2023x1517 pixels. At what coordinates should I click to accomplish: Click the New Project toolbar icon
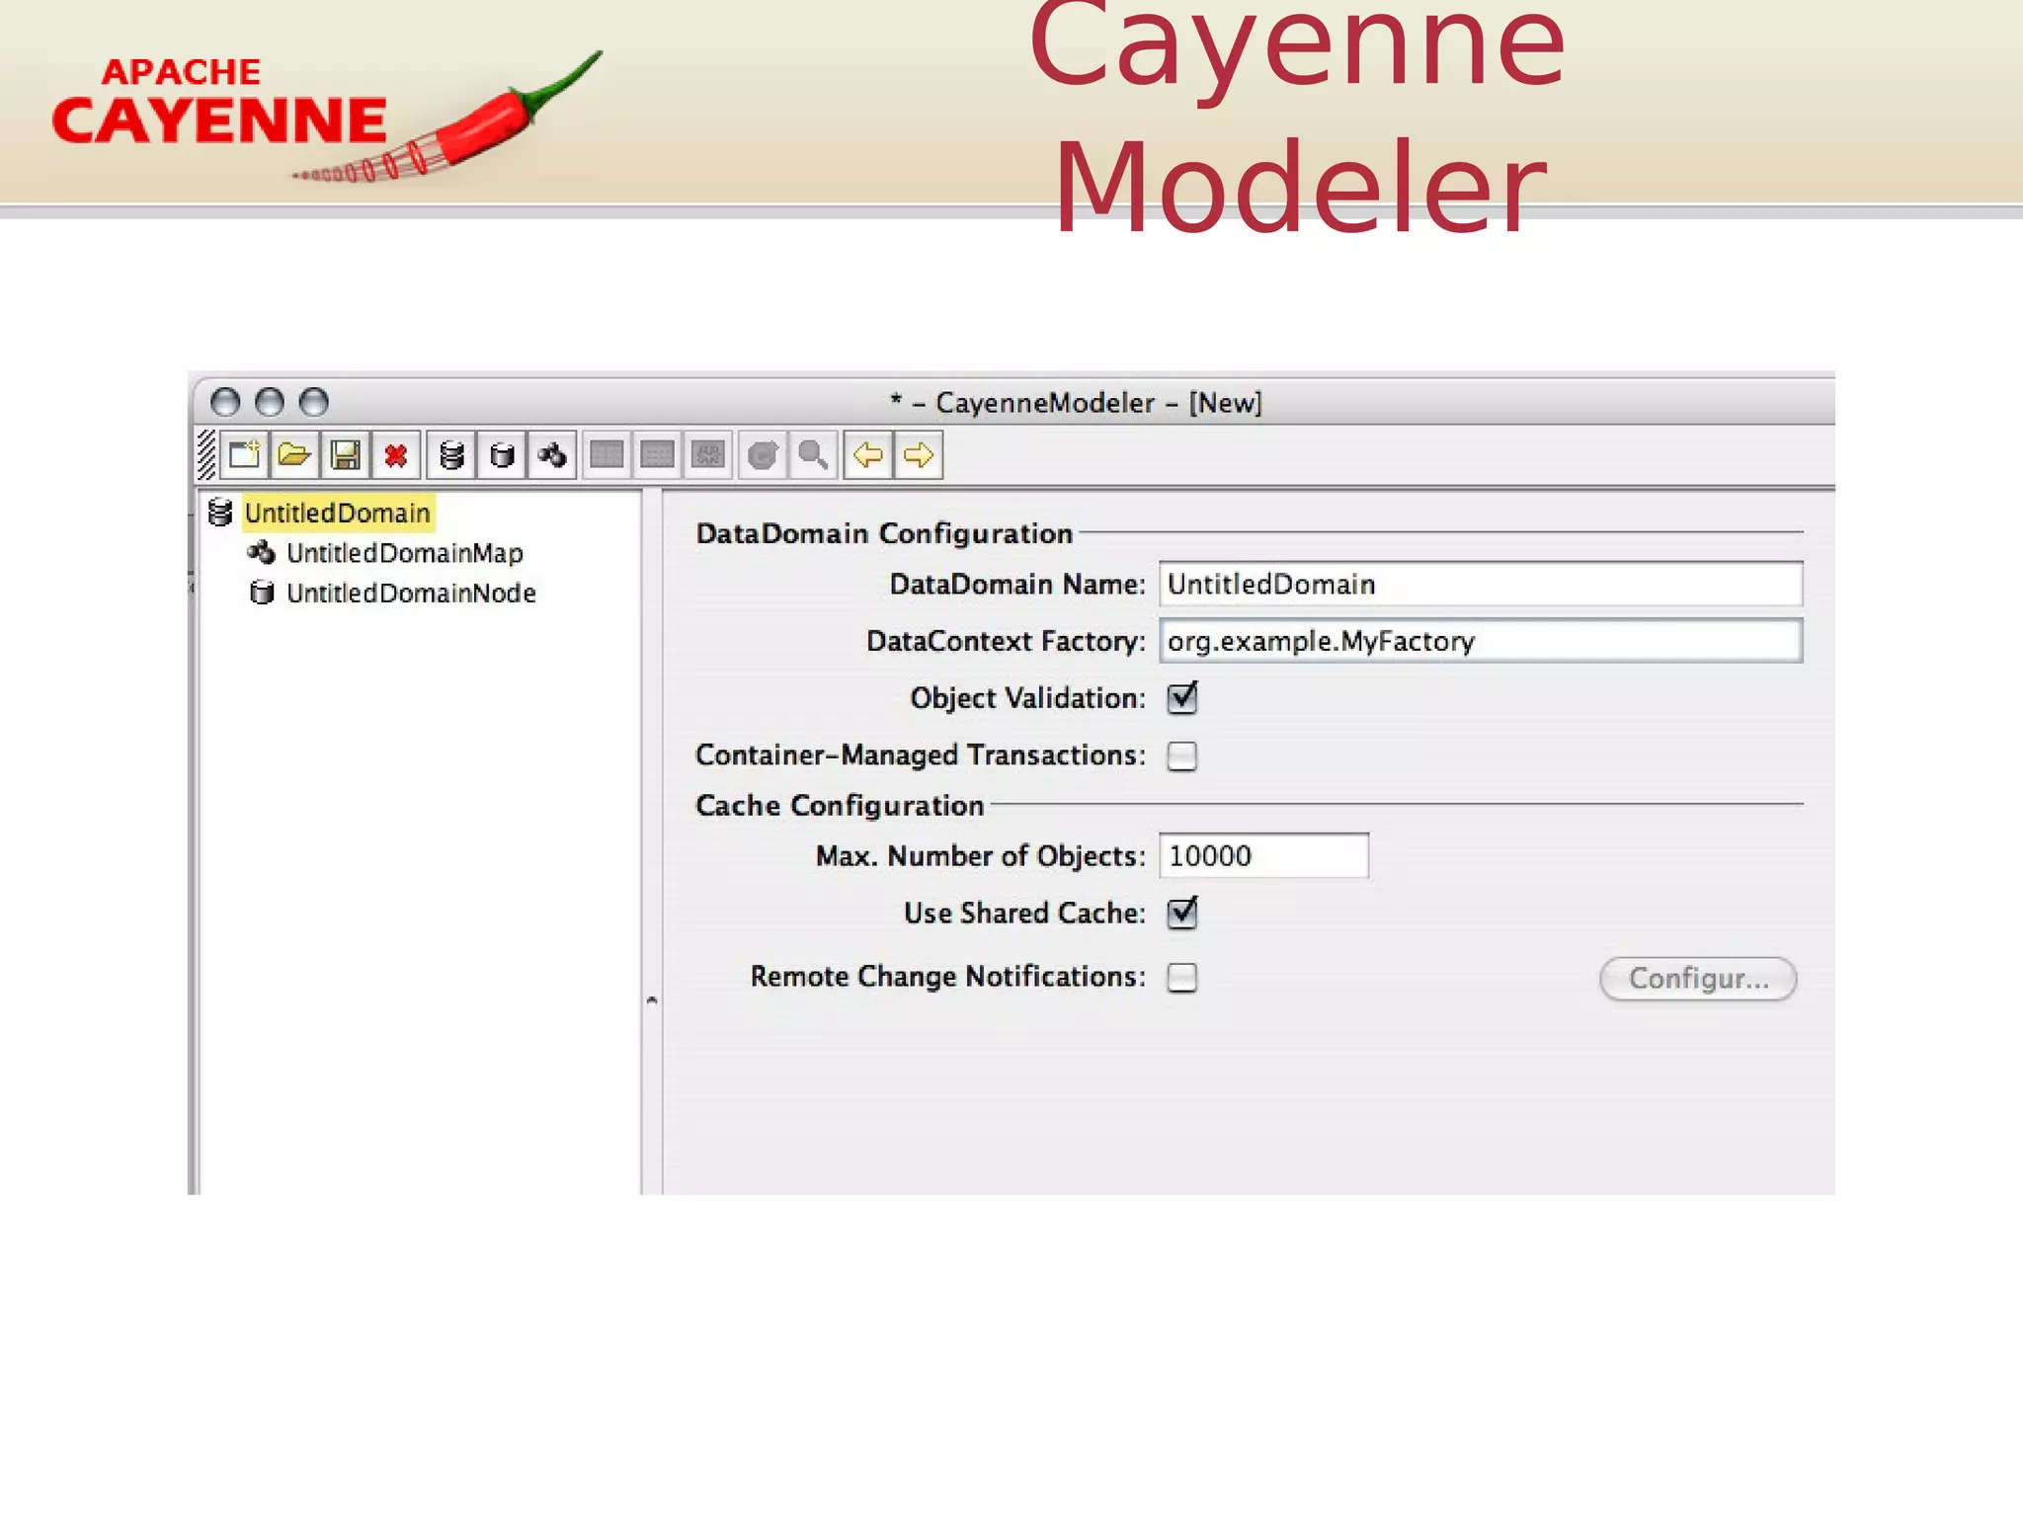click(x=244, y=455)
